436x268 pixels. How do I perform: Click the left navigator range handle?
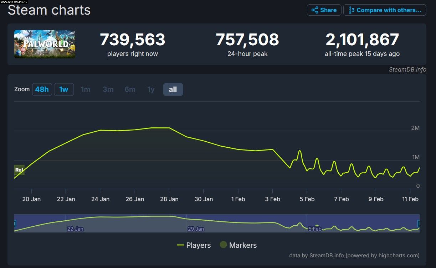[15, 224]
